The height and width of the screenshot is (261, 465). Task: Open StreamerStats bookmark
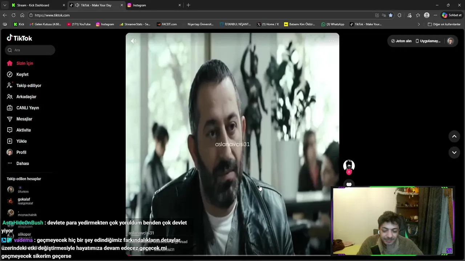pos(135,24)
